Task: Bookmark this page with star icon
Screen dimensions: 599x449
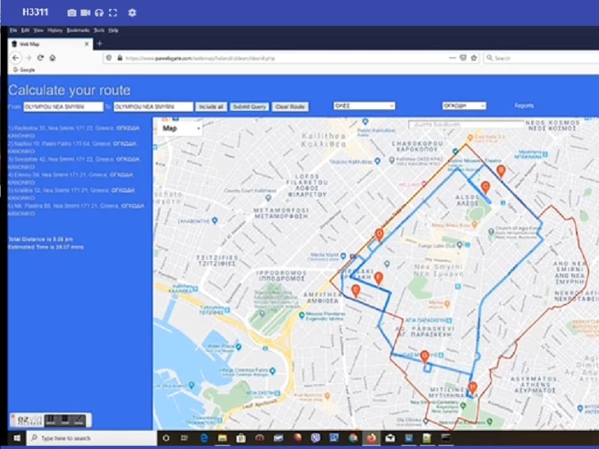Action: [x=474, y=58]
